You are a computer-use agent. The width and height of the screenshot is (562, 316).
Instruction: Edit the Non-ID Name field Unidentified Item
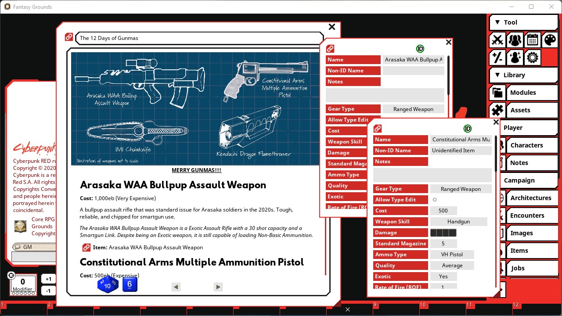461,151
